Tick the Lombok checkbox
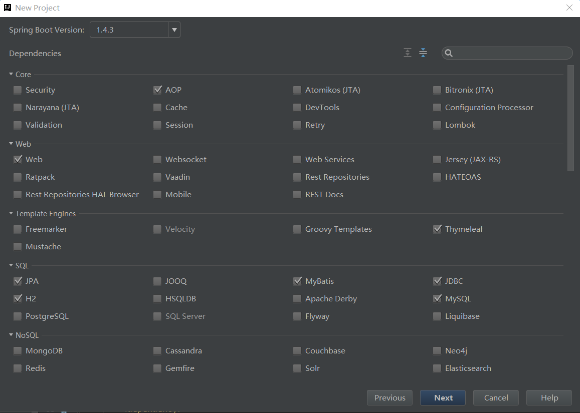The width and height of the screenshot is (580, 413). (437, 125)
